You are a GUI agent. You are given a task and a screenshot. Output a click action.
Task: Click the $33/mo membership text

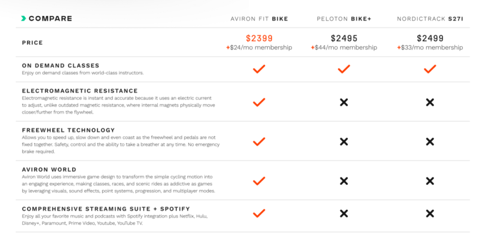point(431,48)
